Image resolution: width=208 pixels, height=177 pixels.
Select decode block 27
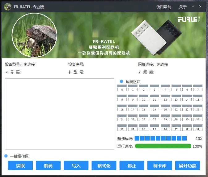pyautogui.click(x=155, y=118)
